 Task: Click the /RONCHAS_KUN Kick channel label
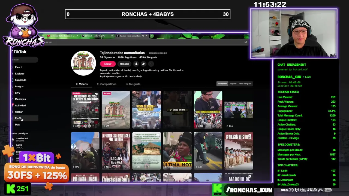point(243,190)
